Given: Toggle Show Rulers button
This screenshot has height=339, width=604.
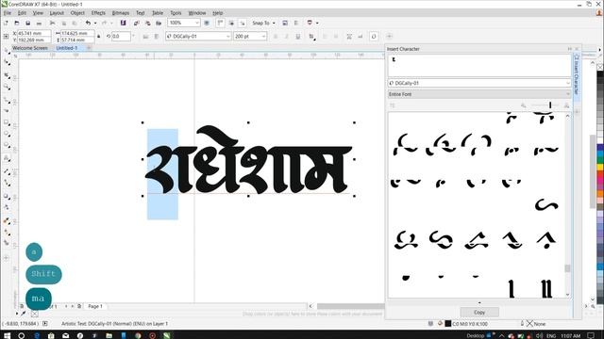Looking at the screenshot, I should (220, 23).
